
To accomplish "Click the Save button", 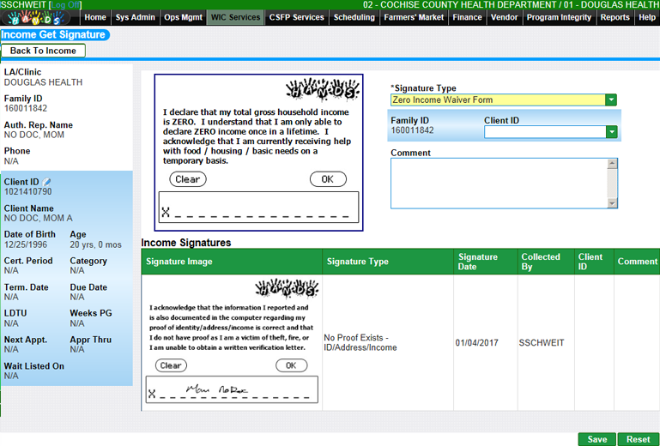I will click(596, 439).
